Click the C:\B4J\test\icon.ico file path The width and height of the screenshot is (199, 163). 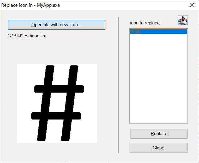pos(27,36)
